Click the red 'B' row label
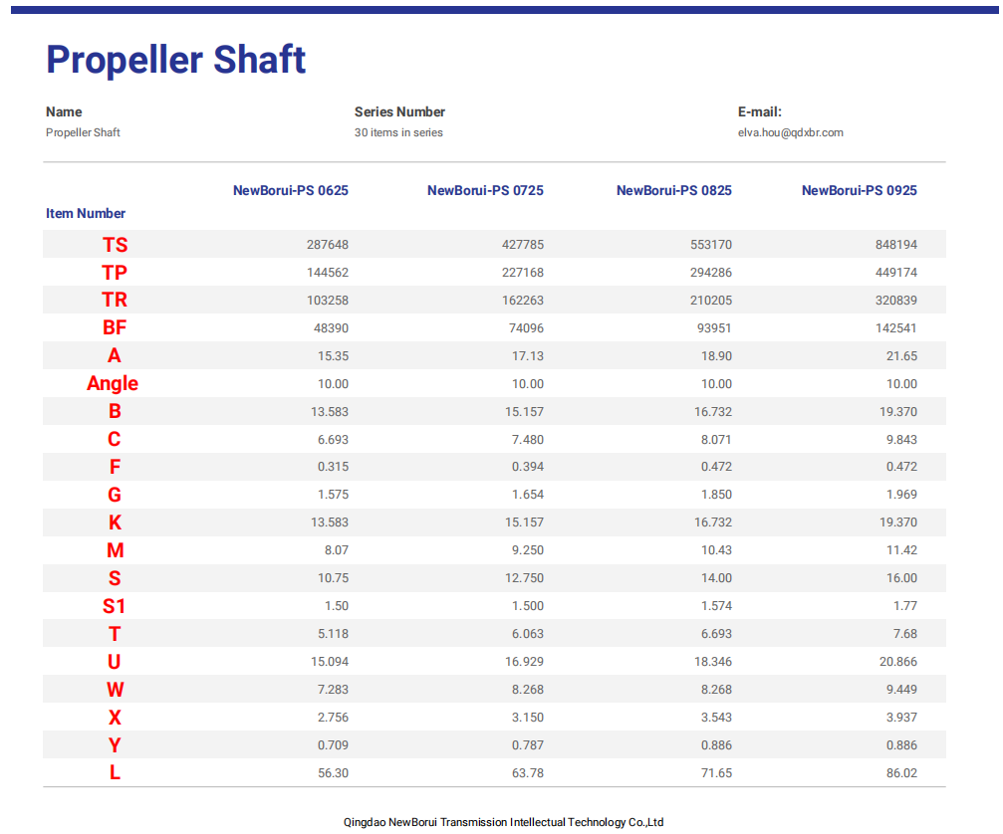 tap(115, 411)
